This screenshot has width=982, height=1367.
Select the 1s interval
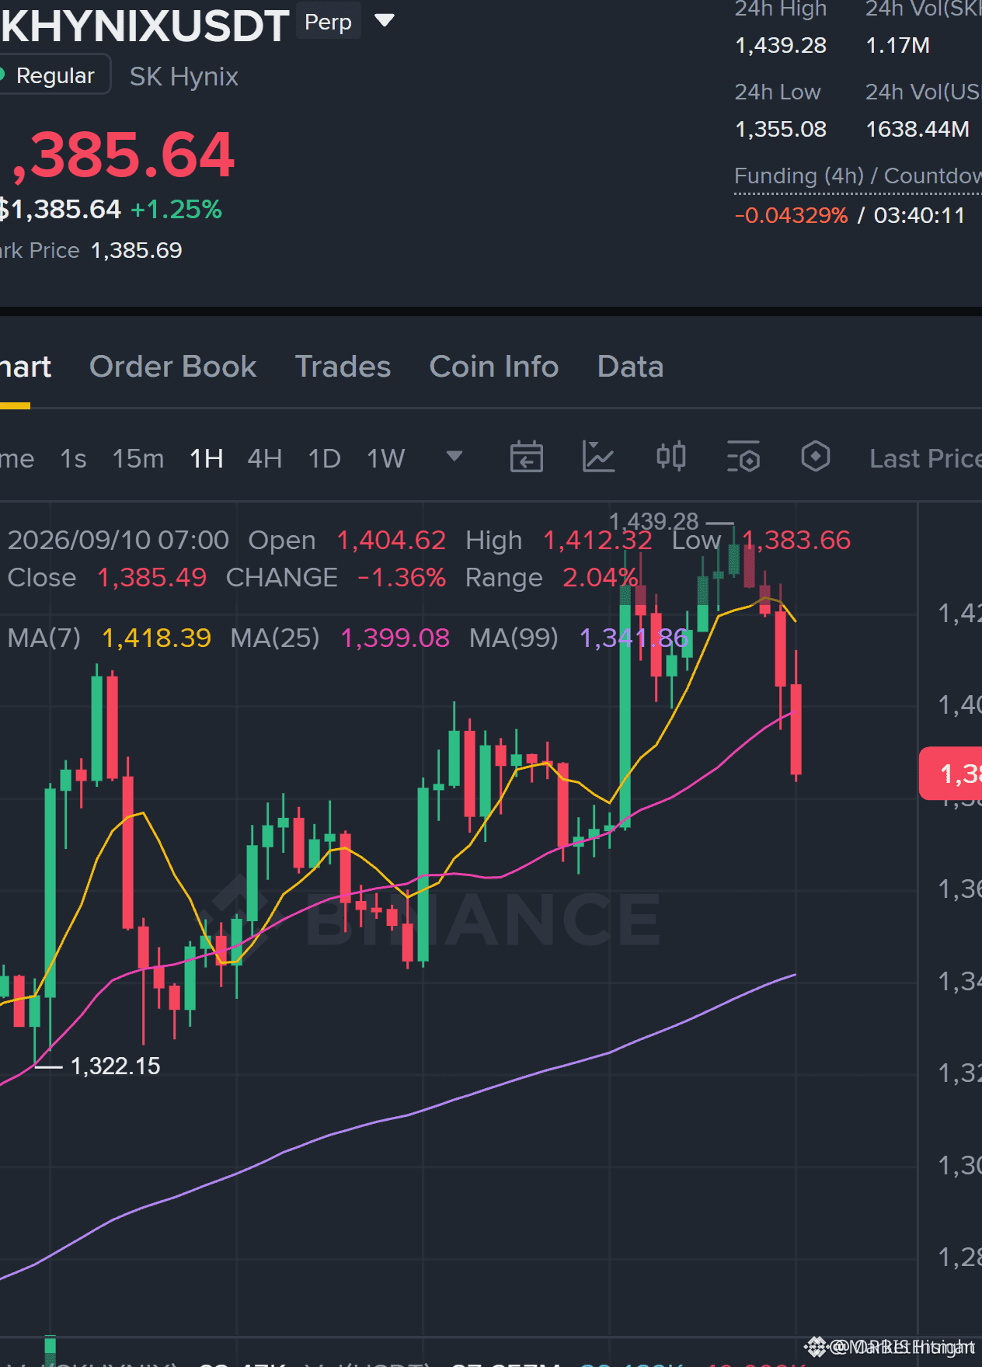[73, 458]
